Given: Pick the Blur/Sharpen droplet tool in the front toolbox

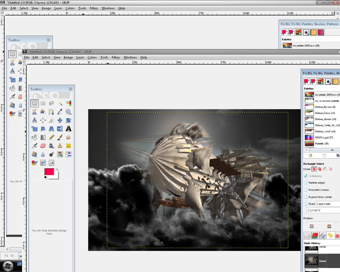Looking at the screenshot, I should click(43, 154).
